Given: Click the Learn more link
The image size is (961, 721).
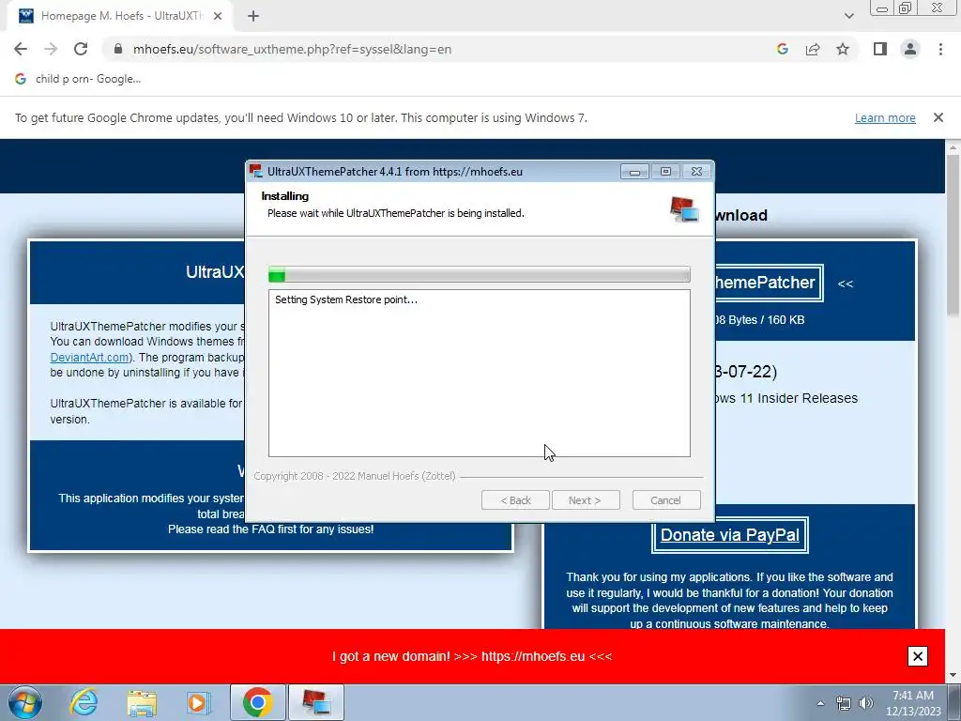Looking at the screenshot, I should pyautogui.click(x=885, y=117).
